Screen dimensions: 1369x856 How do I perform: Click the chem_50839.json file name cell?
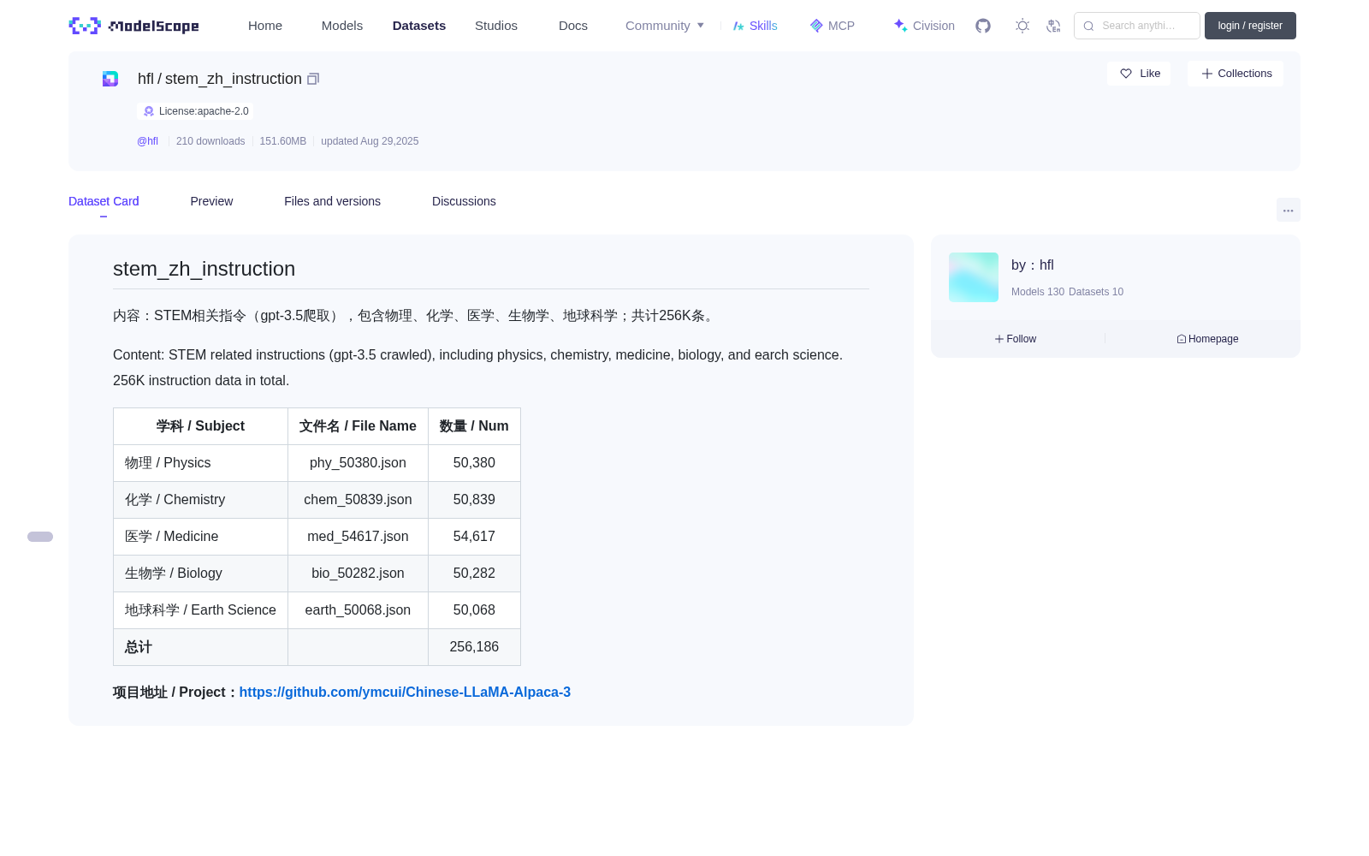pyautogui.click(x=358, y=500)
